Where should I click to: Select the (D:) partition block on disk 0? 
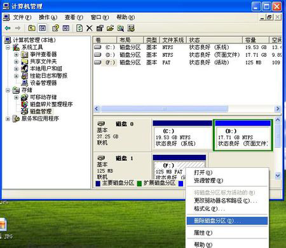[x=243, y=136]
